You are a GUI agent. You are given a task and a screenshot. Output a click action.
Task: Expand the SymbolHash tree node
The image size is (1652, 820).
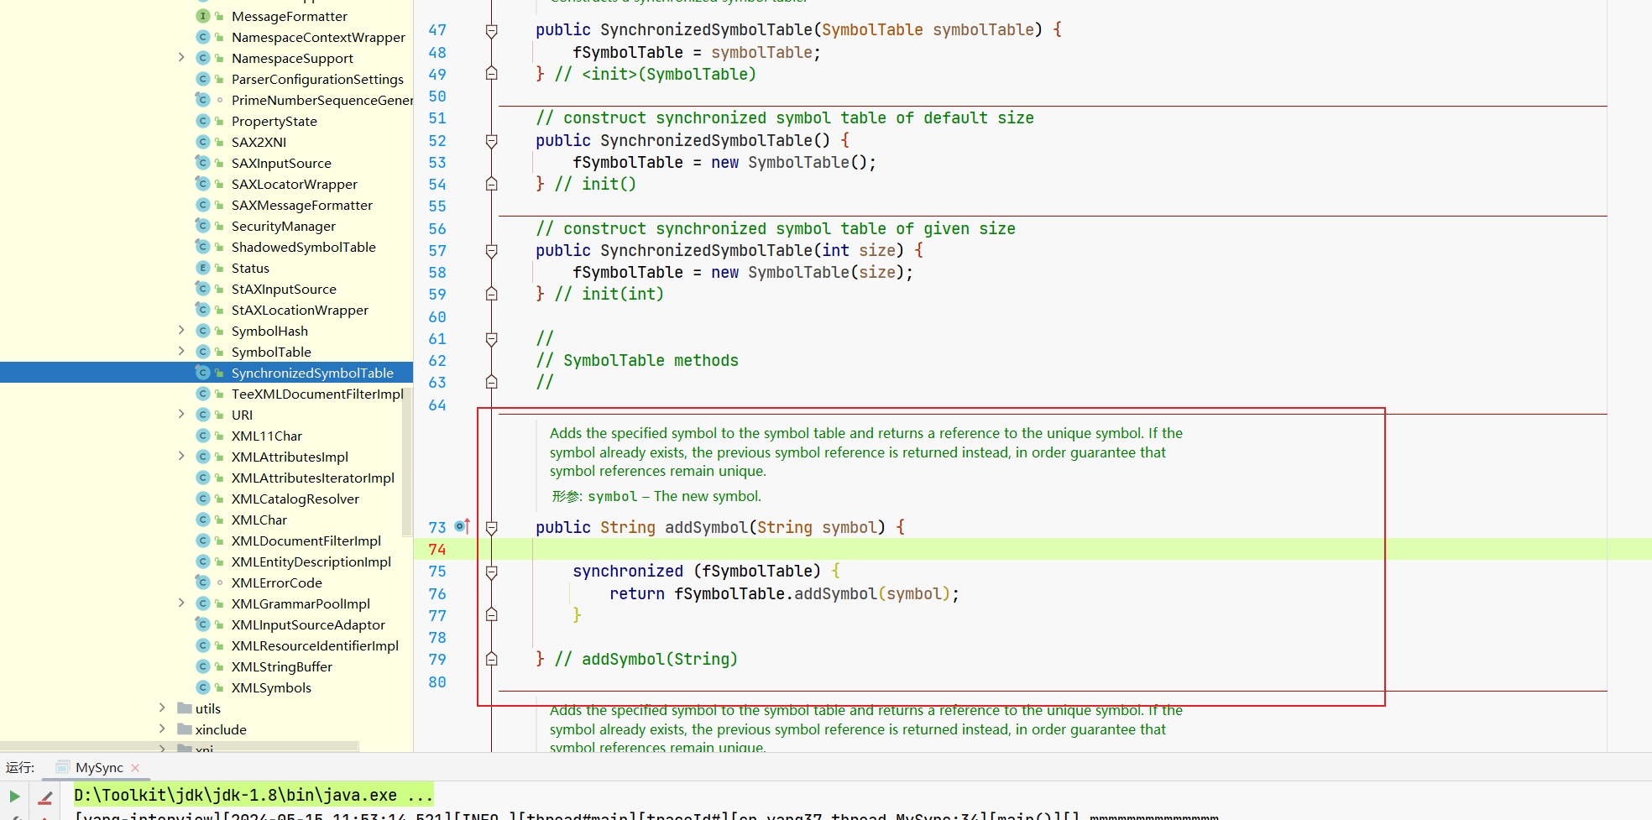(181, 331)
